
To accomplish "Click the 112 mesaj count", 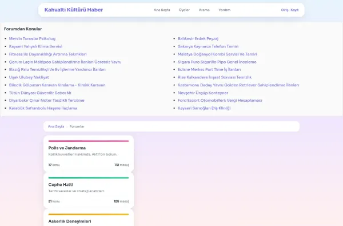I will (x=121, y=165).
